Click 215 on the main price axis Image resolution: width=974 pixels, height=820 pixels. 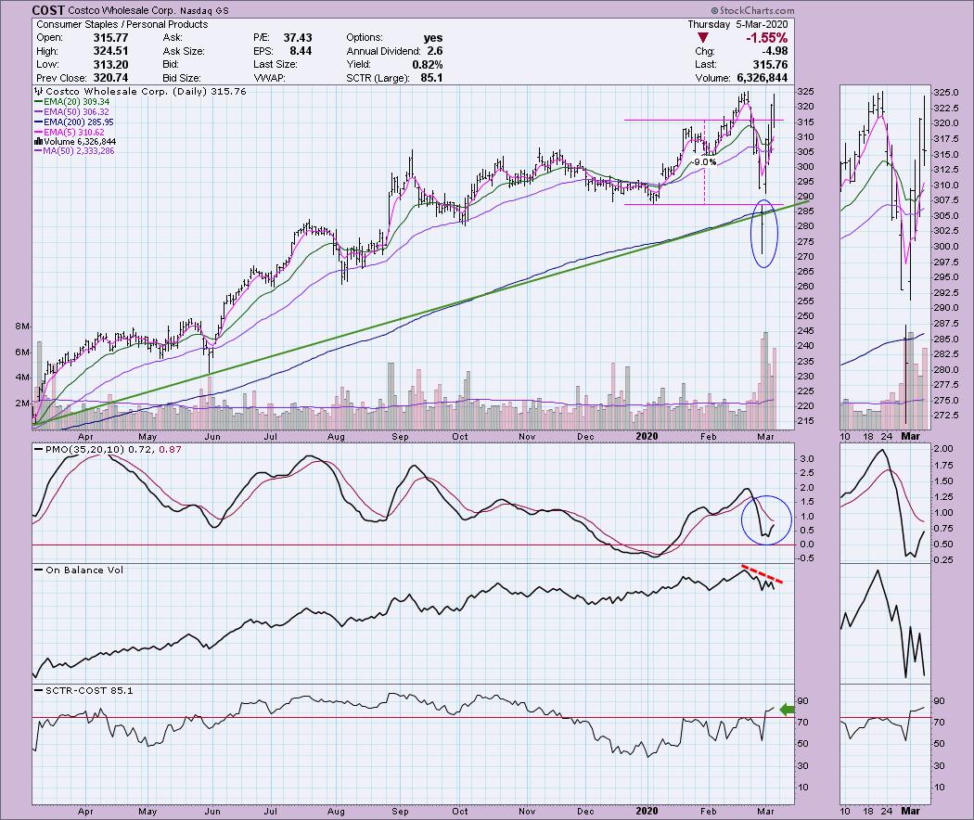805,421
